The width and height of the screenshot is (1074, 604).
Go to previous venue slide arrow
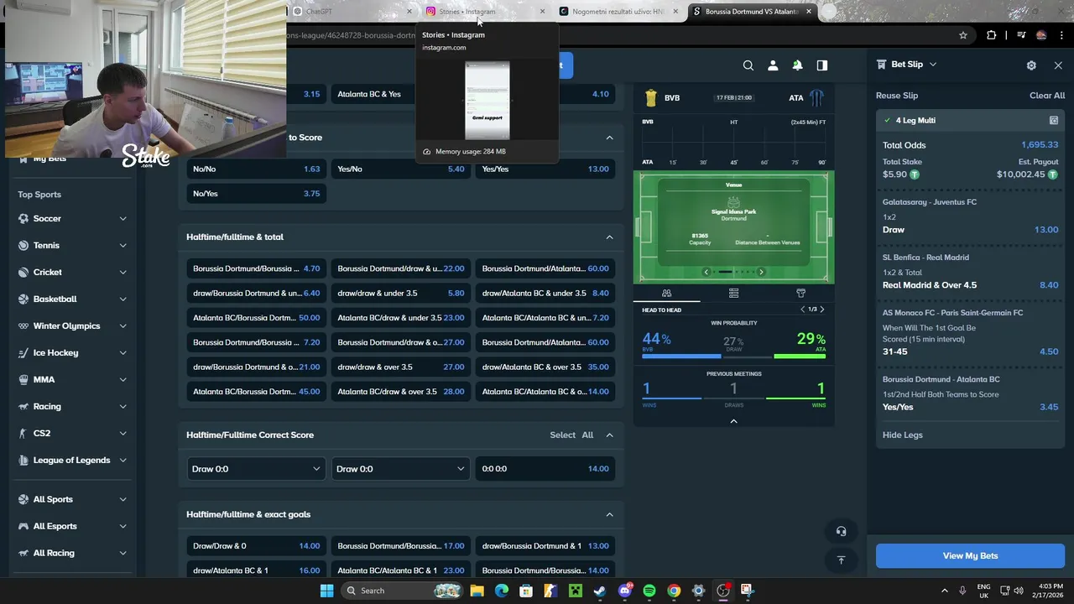point(706,272)
